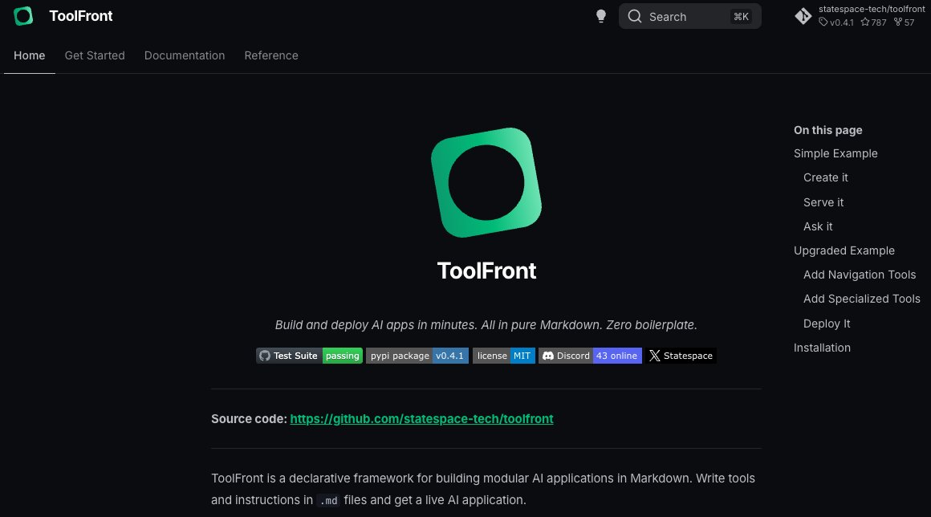Click the pypi package v0.4.1 badge
931x517 pixels.
[x=417, y=356]
